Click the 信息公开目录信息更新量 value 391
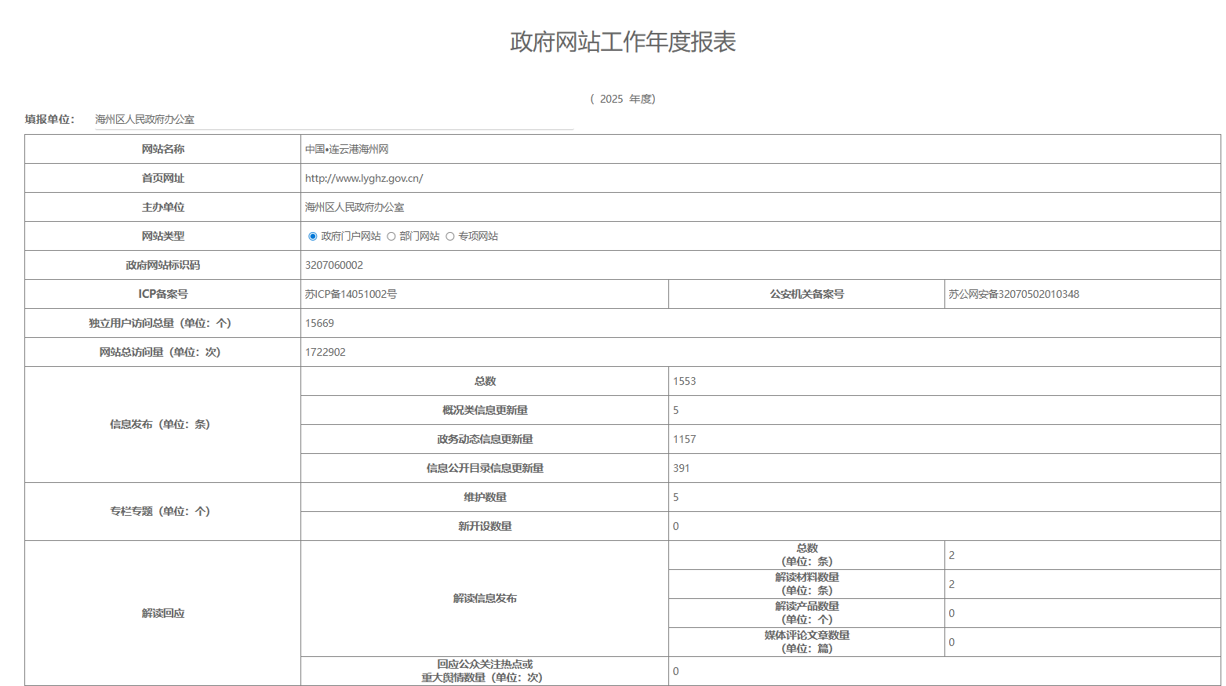This screenshot has height=686, width=1226. [x=681, y=467]
